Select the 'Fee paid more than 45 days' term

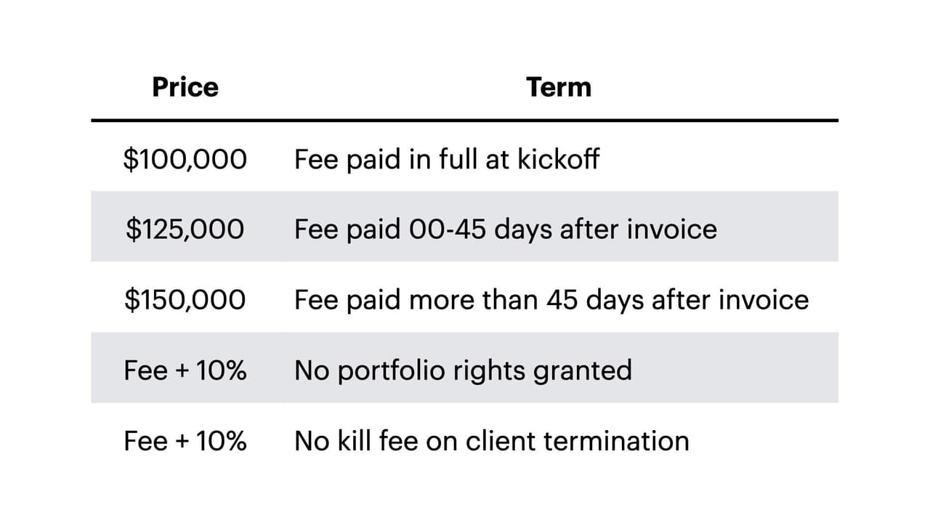(551, 300)
